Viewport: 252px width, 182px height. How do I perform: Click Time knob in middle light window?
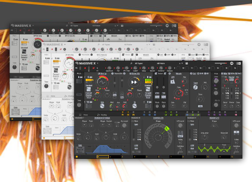pos(46,86)
